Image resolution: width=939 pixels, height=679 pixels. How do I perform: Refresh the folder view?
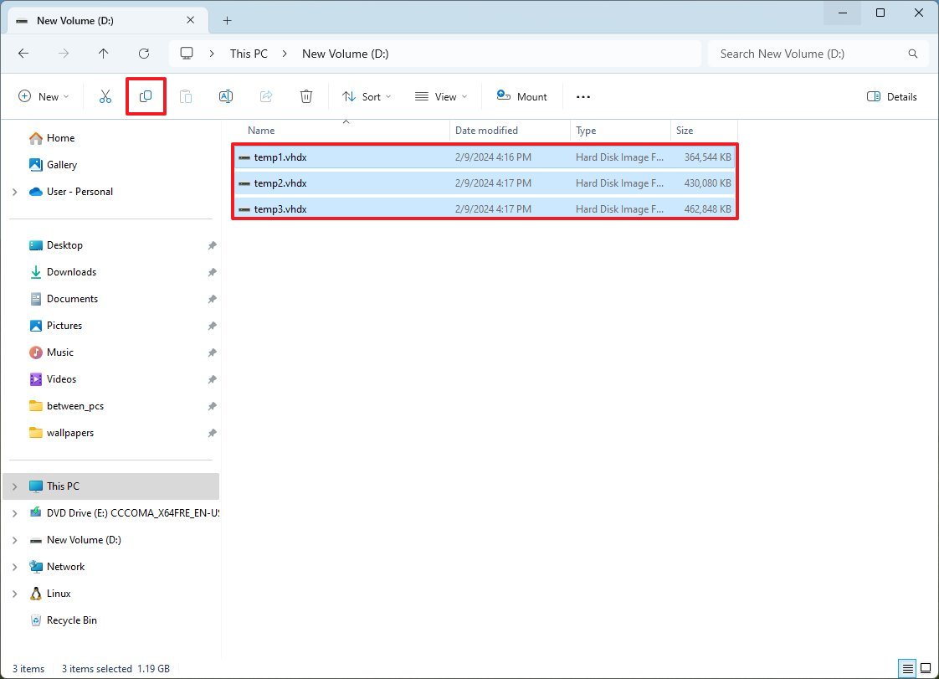coord(144,53)
